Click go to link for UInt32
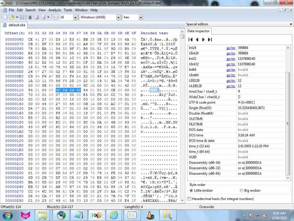Viewport: 294px width, 221px height. [231, 64]
